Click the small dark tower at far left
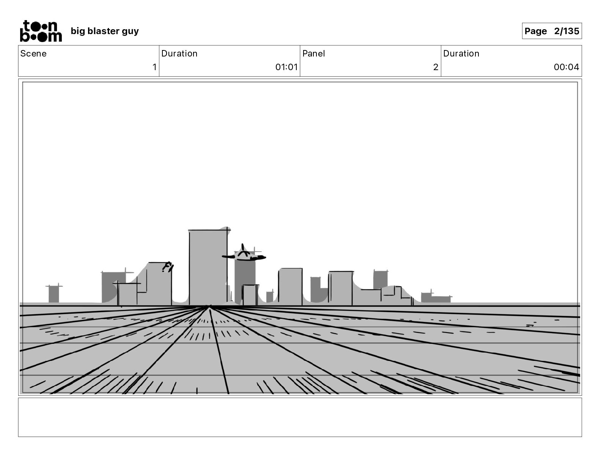The width and height of the screenshot is (601, 464). 54,293
